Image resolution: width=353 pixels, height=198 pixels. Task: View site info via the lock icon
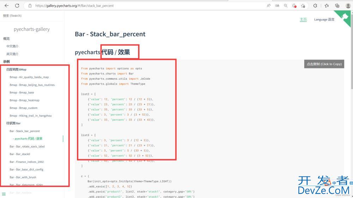[30, 6]
